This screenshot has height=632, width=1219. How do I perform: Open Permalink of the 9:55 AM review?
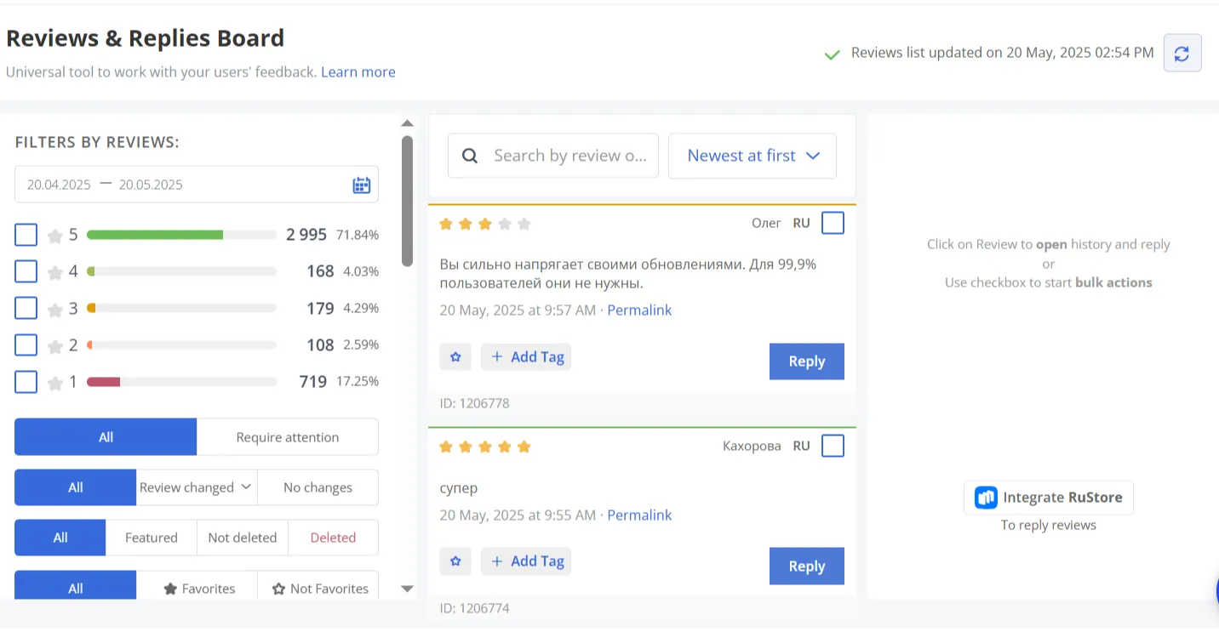point(639,515)
